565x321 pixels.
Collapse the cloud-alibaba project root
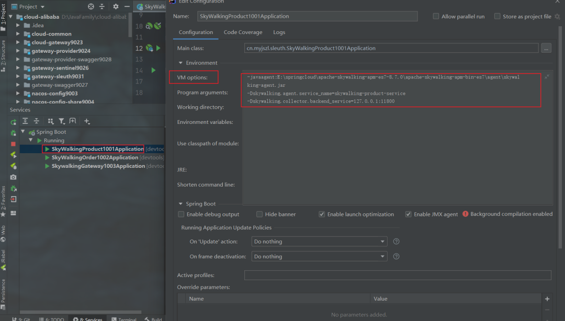point(11,17)
